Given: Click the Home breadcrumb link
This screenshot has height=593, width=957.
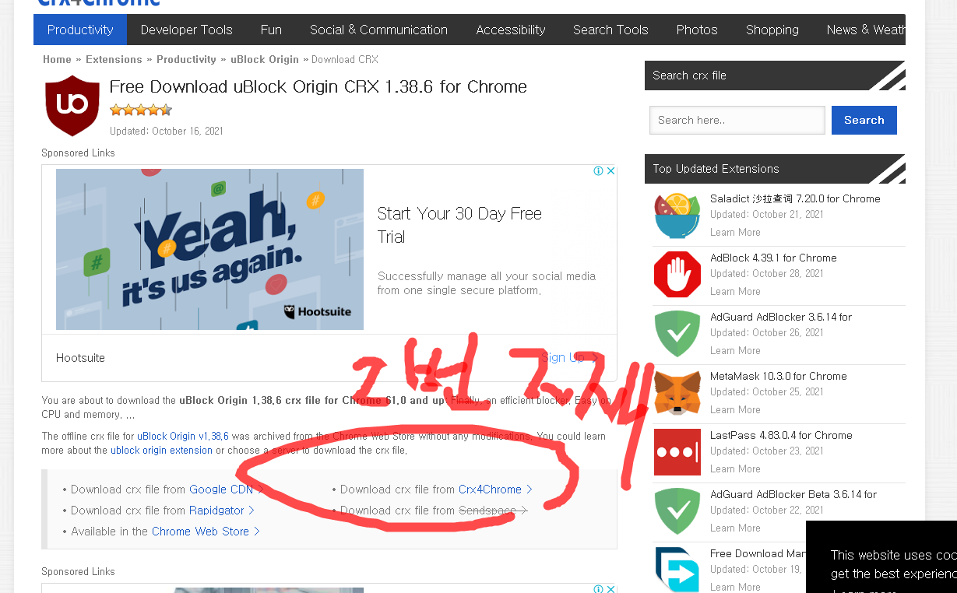Looking at the screenshot, I should (57, 59).
